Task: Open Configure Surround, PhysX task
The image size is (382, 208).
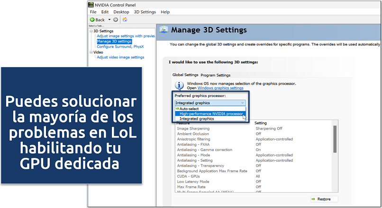Action: click(120, 46)
